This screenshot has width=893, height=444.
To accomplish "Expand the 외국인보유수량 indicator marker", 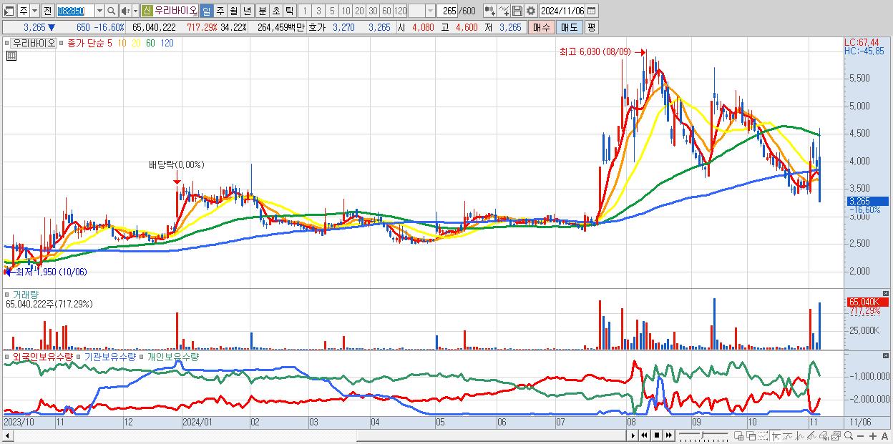I will click(9, 356).
